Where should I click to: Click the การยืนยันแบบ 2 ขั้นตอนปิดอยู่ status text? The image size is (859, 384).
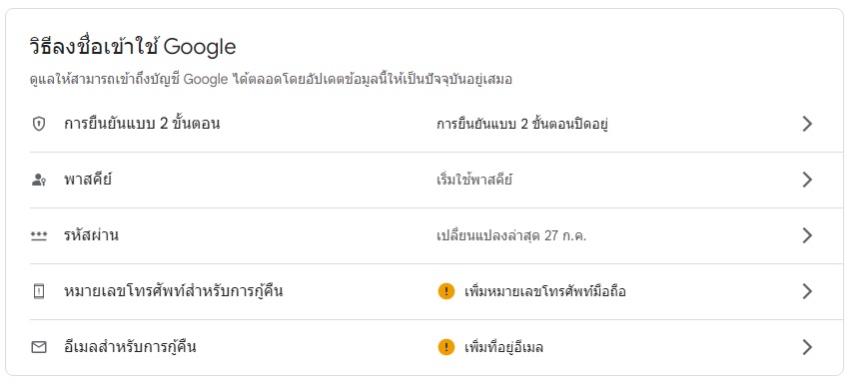tap(522, 124)
